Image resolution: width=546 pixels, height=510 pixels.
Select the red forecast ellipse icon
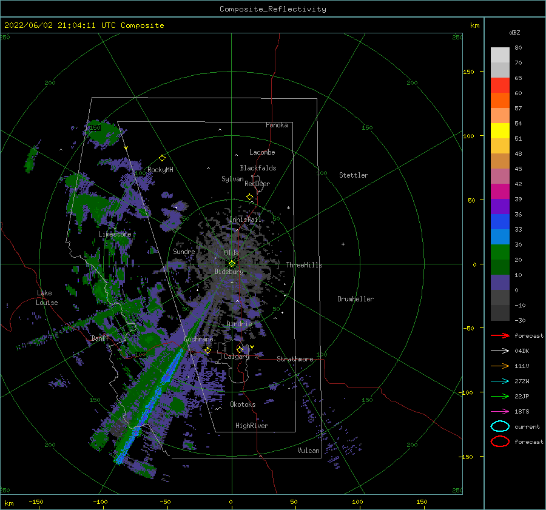pyautogui.click(x=500, y=441)
